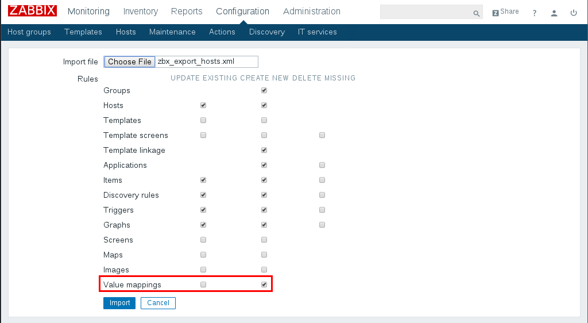Image resolution: width=588 pixels, height=323 pixels.
Task: Click the Cancel button
Action: [158, 303]
